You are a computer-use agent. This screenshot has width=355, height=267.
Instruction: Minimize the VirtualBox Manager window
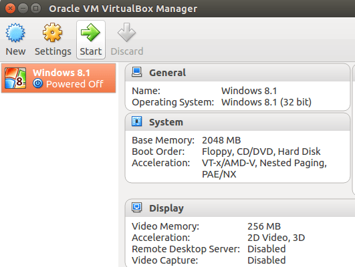tap(23, 9)
